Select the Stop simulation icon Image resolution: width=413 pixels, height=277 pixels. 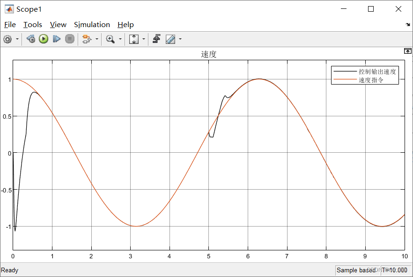point(70,39)
